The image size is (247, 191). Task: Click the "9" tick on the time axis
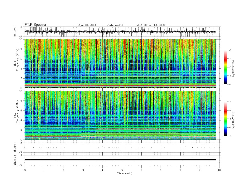point(200,170)
